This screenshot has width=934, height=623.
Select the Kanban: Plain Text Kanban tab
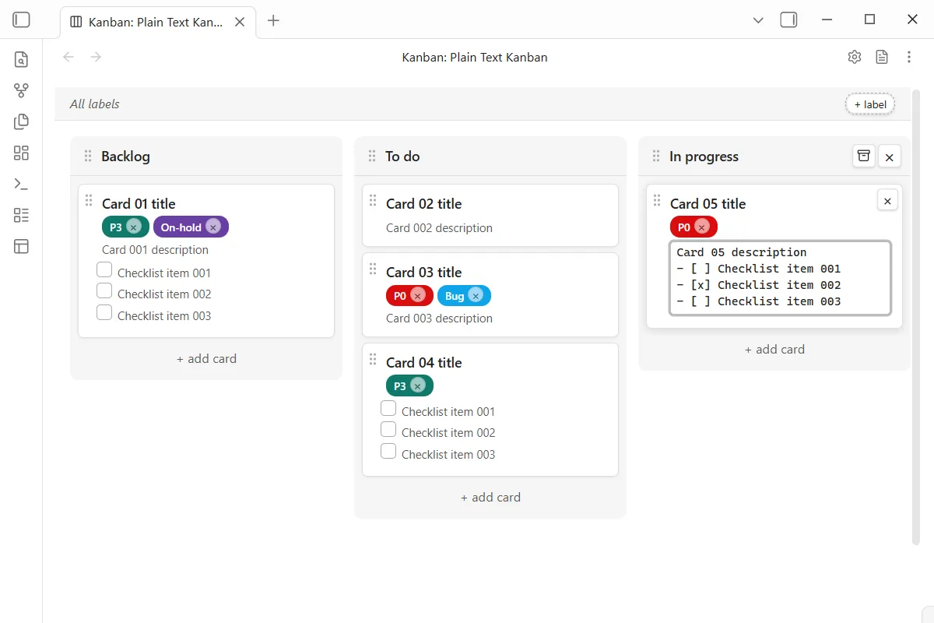(x=156, y=22)
